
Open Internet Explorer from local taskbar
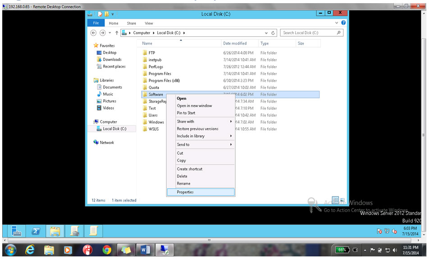click(30, 250)
